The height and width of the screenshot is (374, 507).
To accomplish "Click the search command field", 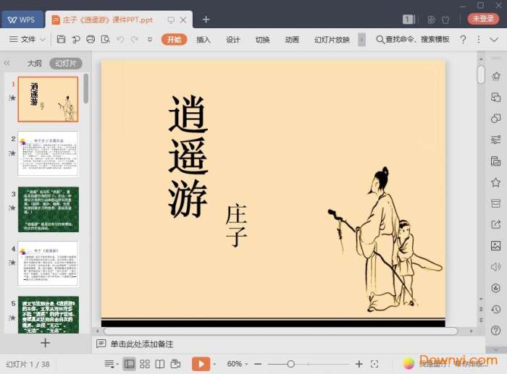I will click(413, 39).
